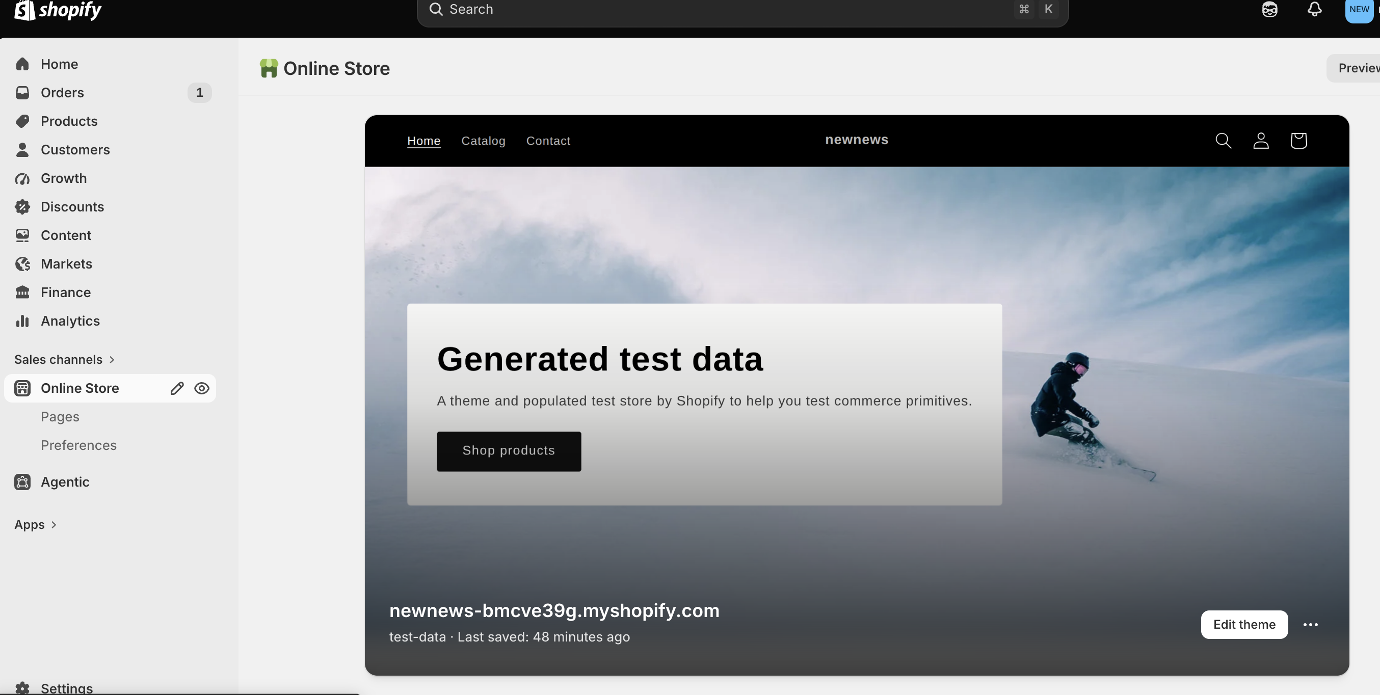Open the Contact link in store preview
Viewport: 1380px width, 695px height.
coord(548,141)
